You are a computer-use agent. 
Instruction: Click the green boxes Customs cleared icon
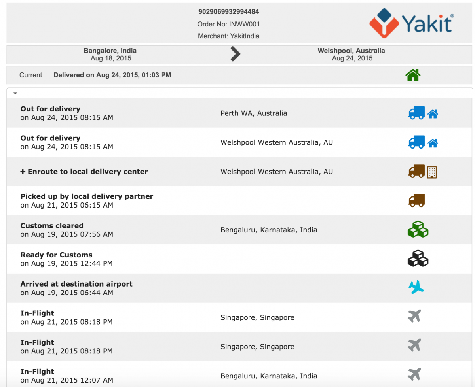[x=418, y=230]
